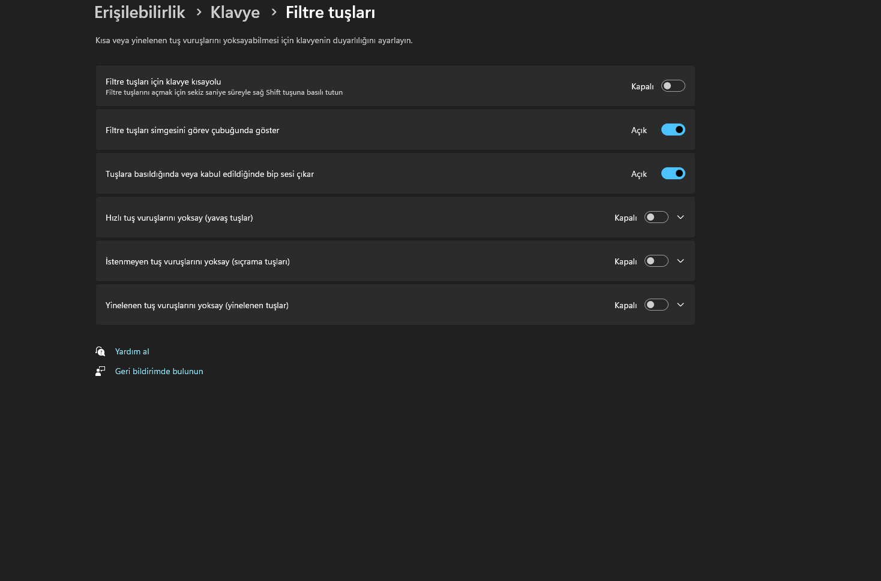Turn off the taskbar icon toggle for filter keys
Viewport: 881px width, 581px height.
tap(673, 130)
